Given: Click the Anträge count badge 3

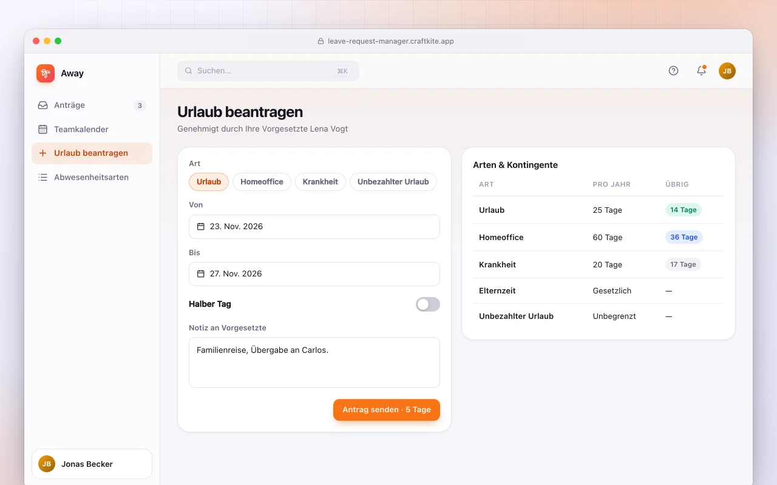Looking at the screenshot, I should tap(140, 105).
